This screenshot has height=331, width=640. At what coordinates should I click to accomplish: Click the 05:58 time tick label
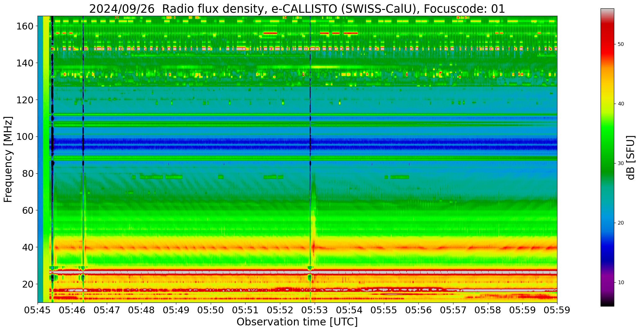pyautogui.click(x=488, y=310)
